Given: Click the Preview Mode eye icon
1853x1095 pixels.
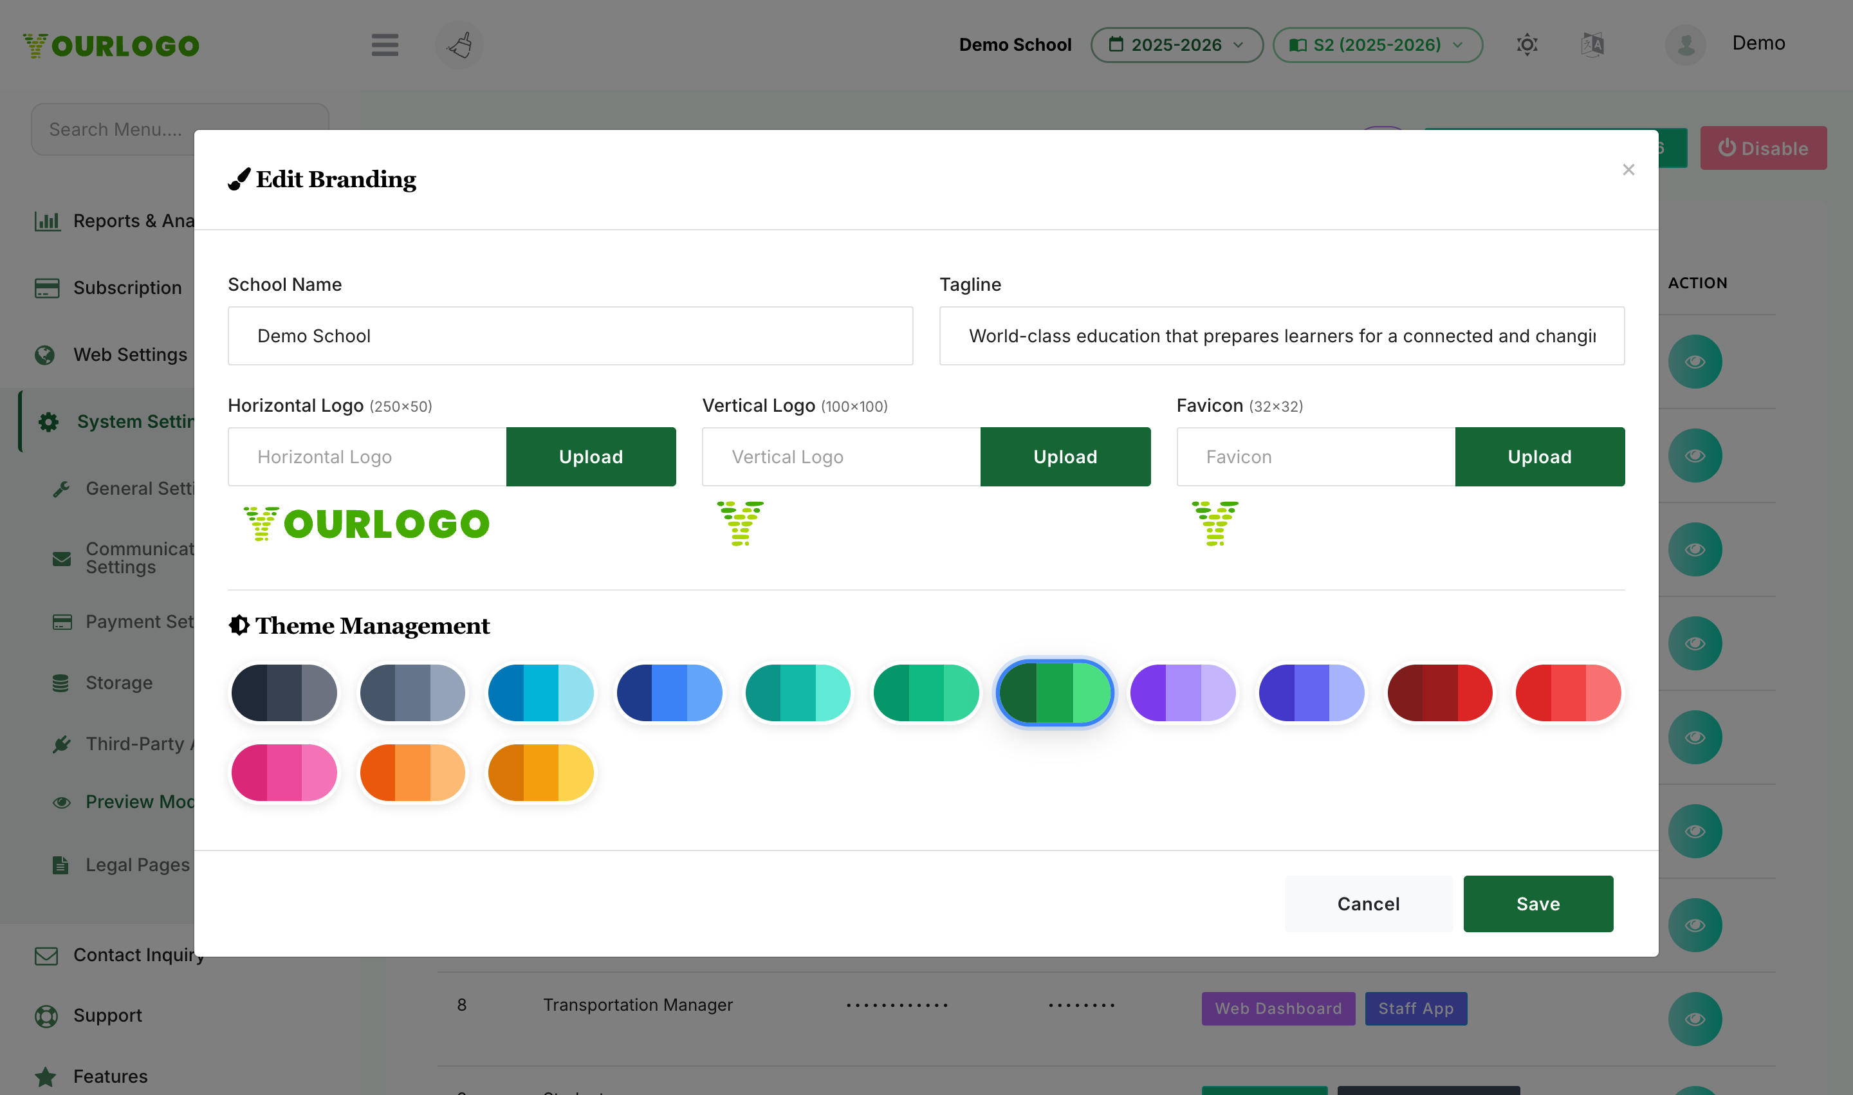Looking at the screenshot, I should (x=62, y=802).
